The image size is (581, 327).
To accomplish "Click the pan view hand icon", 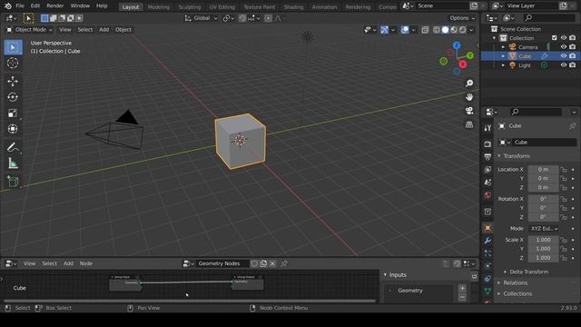I will pyautogui.click(x=469, y=97).
